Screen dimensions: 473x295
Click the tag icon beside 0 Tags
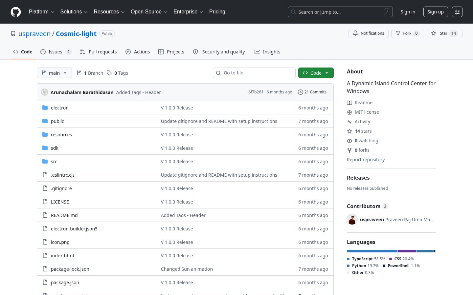109,73
